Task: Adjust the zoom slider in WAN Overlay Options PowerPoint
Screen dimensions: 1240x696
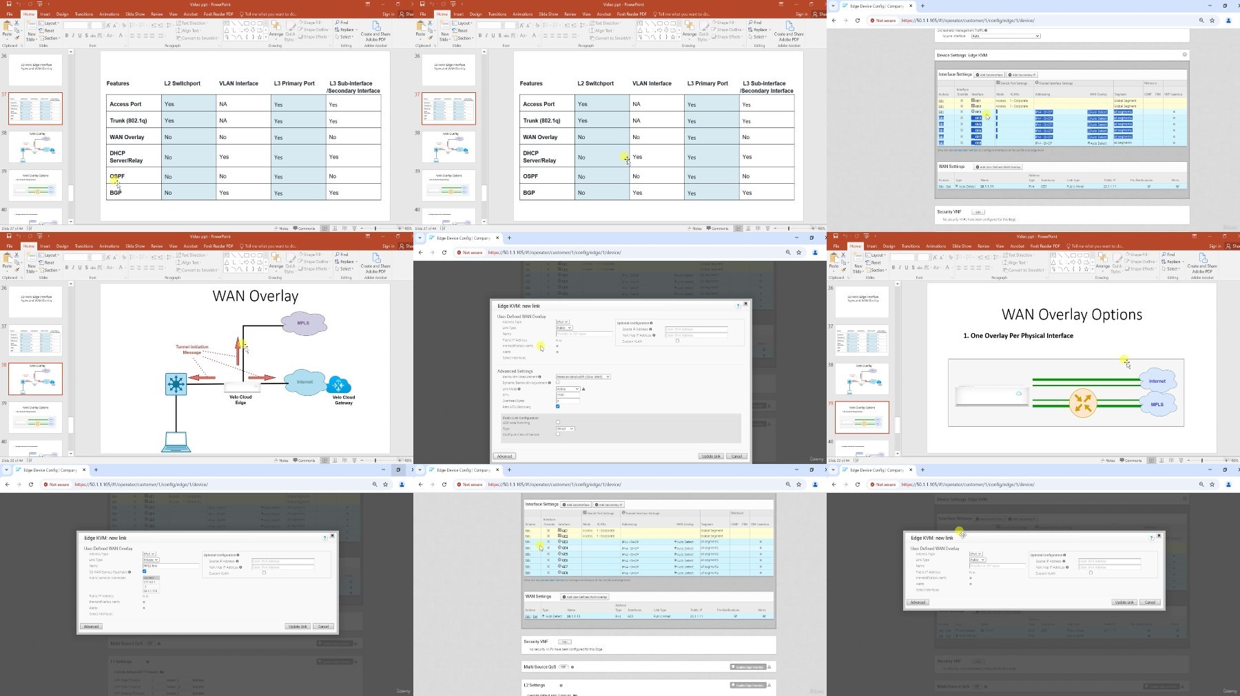Action: pos(1202,460)
